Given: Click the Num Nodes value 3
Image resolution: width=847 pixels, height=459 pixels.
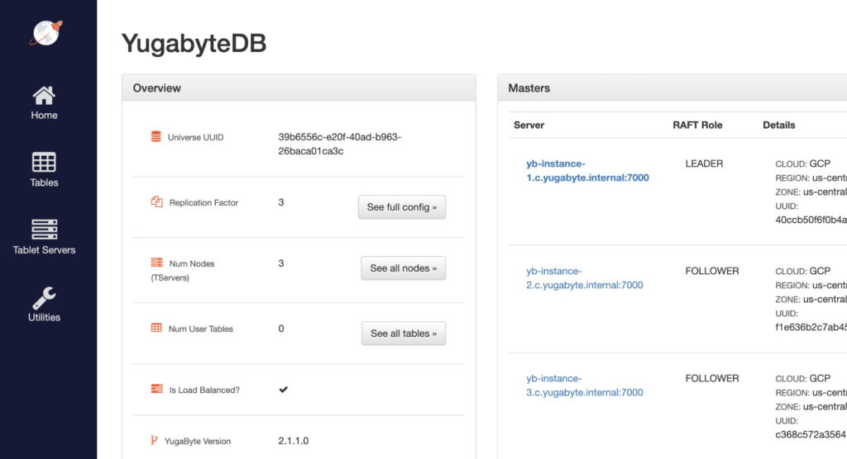Looking at the screenshot, I should point(281,263).
